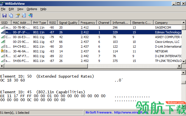
Task: Select the NETGEAR company cell
Action: [x=161, y=51]
